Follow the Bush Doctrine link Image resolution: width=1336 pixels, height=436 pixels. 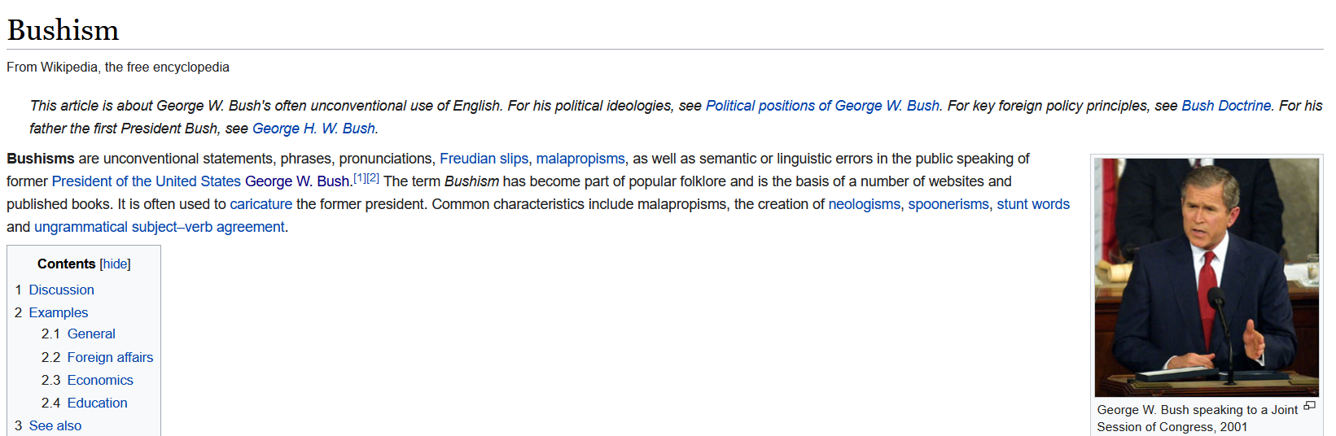coord(1226,106)
